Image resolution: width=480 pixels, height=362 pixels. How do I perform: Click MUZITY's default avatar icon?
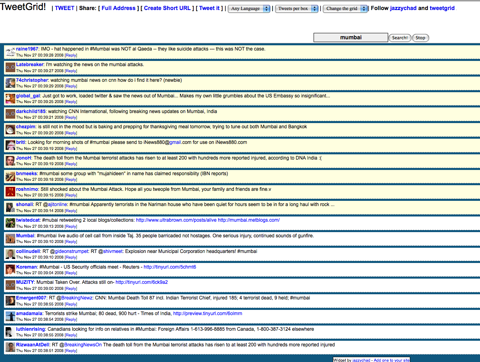point(10,285)
